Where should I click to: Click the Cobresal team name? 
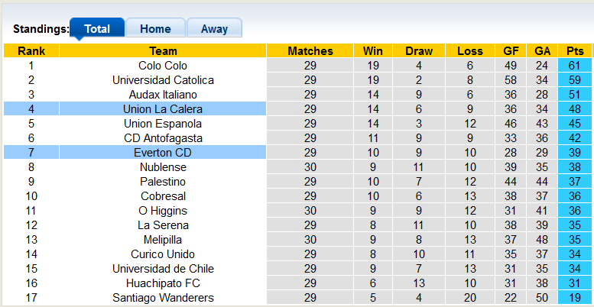[163, 196]
